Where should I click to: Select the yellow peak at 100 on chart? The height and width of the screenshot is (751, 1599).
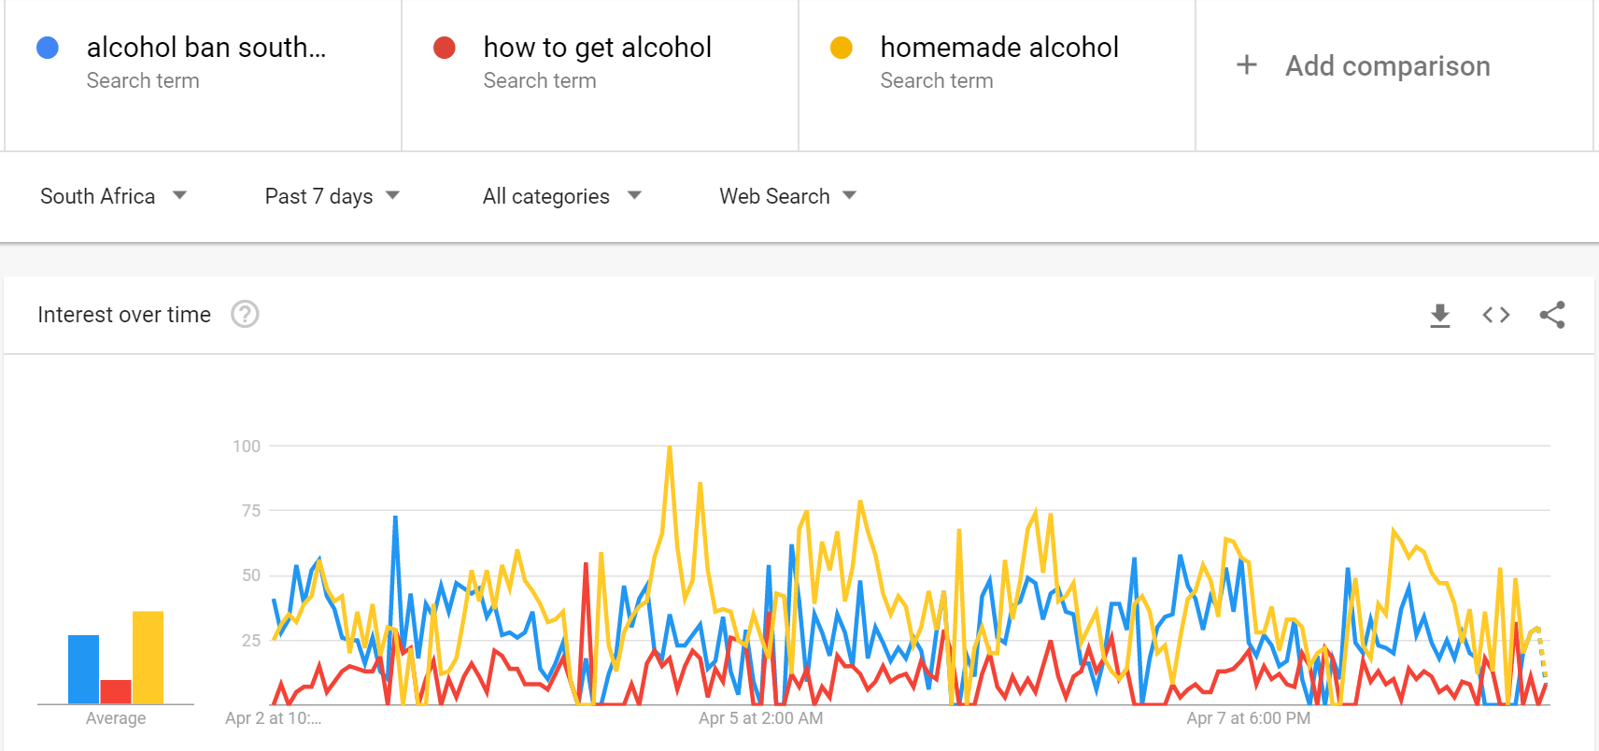(670, 447)
